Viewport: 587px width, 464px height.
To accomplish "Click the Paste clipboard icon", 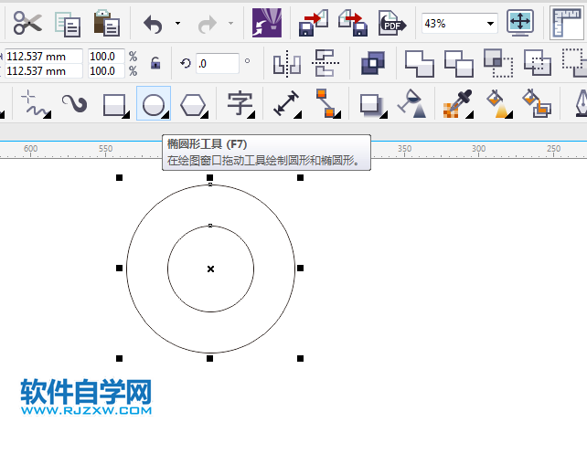I will 107,23.
